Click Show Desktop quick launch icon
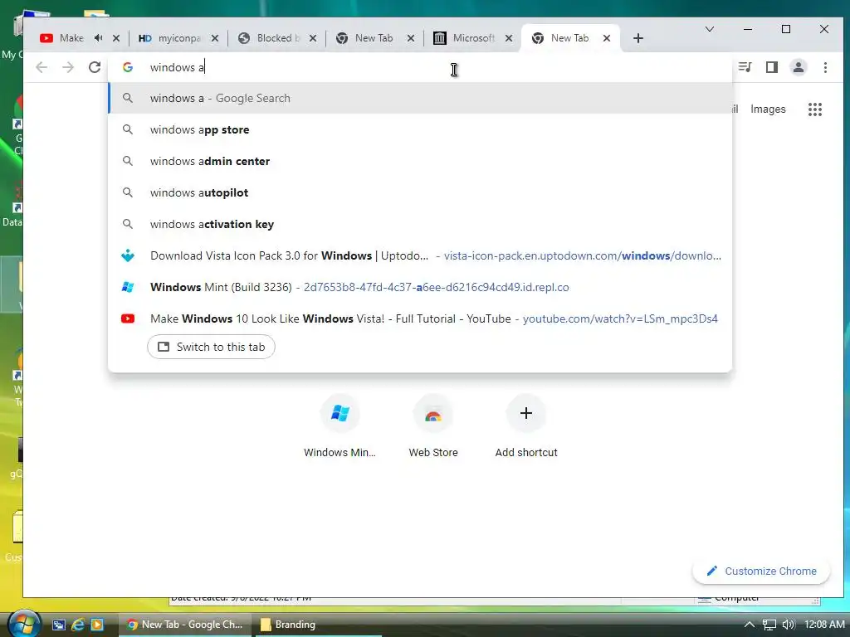 [59, 625]
